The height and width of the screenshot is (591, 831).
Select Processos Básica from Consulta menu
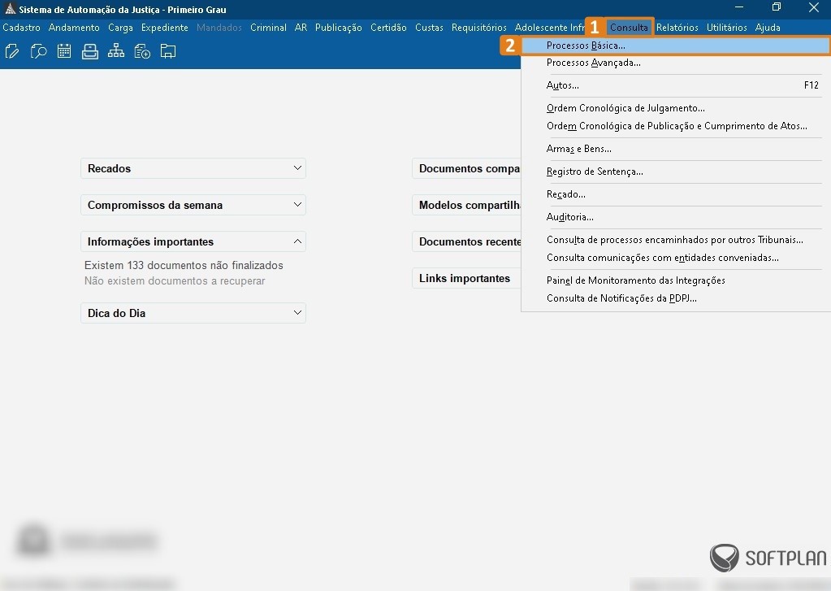(x=675, y=46)
